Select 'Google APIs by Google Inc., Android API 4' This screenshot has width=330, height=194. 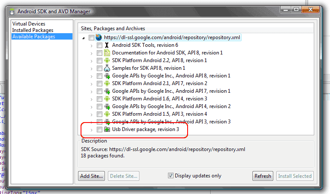[171, 106]
